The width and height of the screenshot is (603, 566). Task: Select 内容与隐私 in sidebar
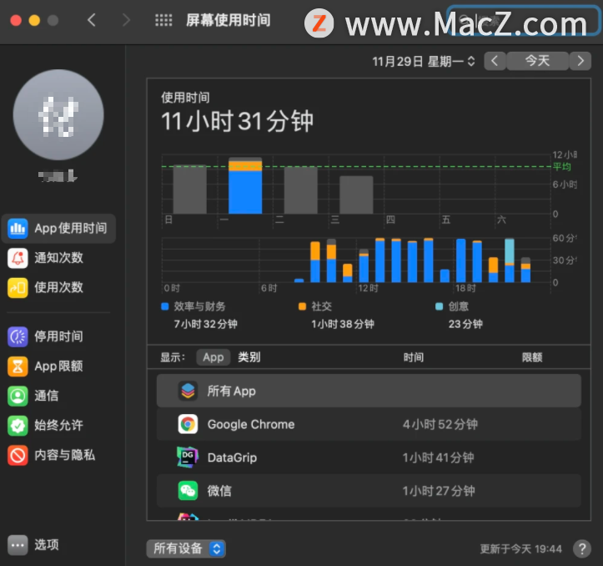(x=64, y=455)
